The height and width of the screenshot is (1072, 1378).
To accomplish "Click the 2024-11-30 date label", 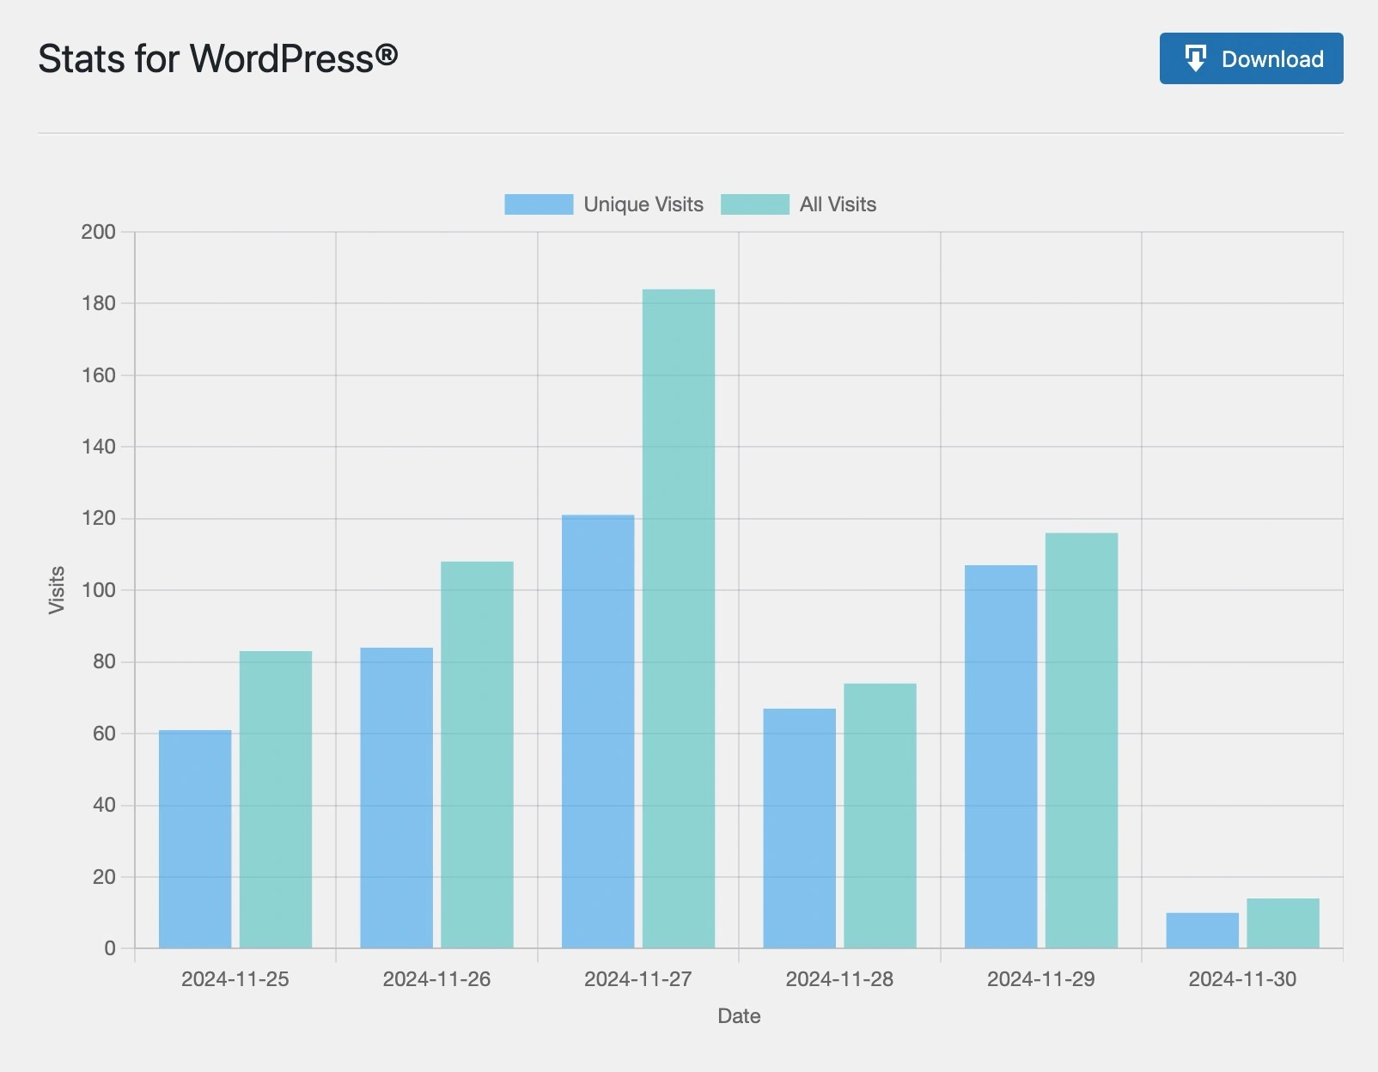I will pos(1242,979).
